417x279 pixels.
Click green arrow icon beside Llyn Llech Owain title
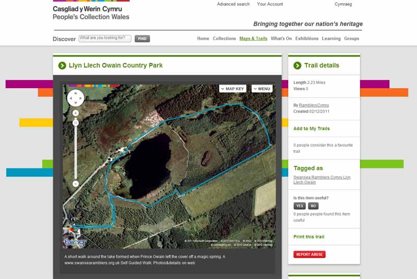tap(62, 65)
